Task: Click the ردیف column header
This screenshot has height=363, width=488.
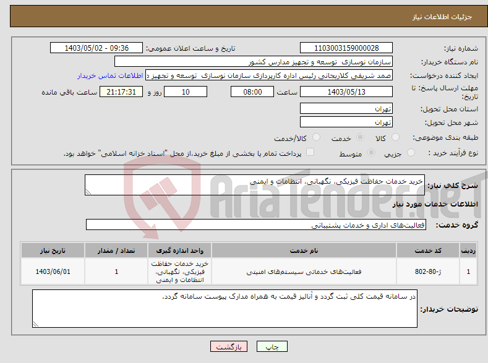Action: 468,250
